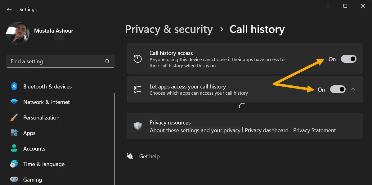The width and height of the screenshot is (372, 185).
Task: Return to Privacy & security breadcrumb
Action: (x=169, y=29)
